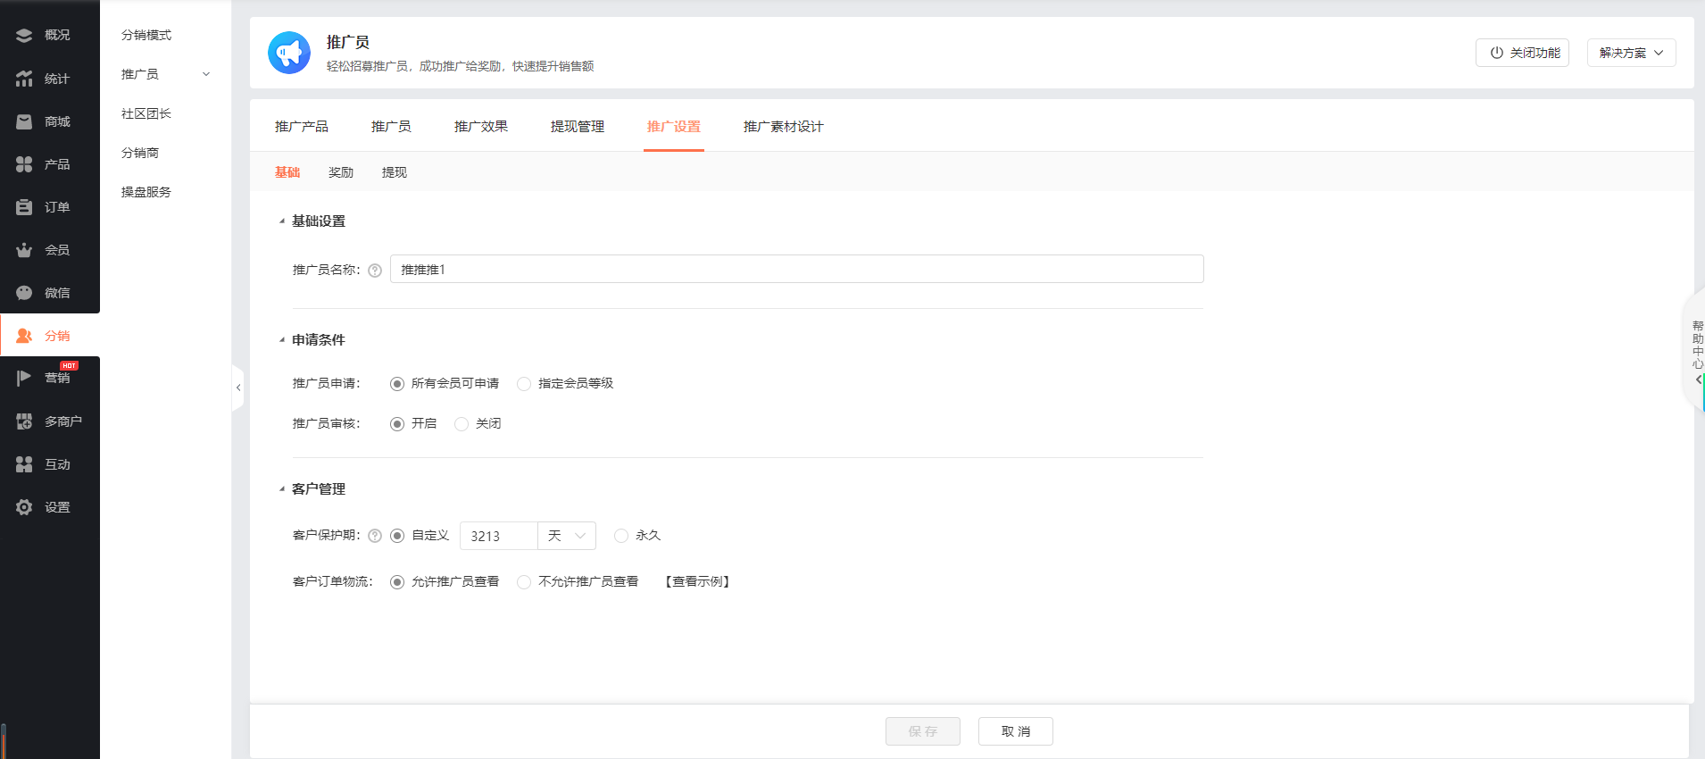Open the 营销 marketing flag icon
The width and height of the screenshot is (1705, 759).
pos(24,378)
